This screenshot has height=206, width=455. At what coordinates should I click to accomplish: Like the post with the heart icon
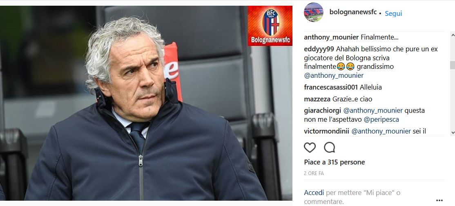click(x=310, y=147)
